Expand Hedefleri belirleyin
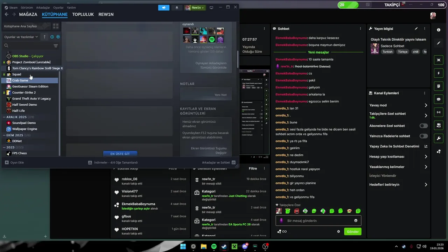Viewport: 448px width, 252px height. pos(398,184)
